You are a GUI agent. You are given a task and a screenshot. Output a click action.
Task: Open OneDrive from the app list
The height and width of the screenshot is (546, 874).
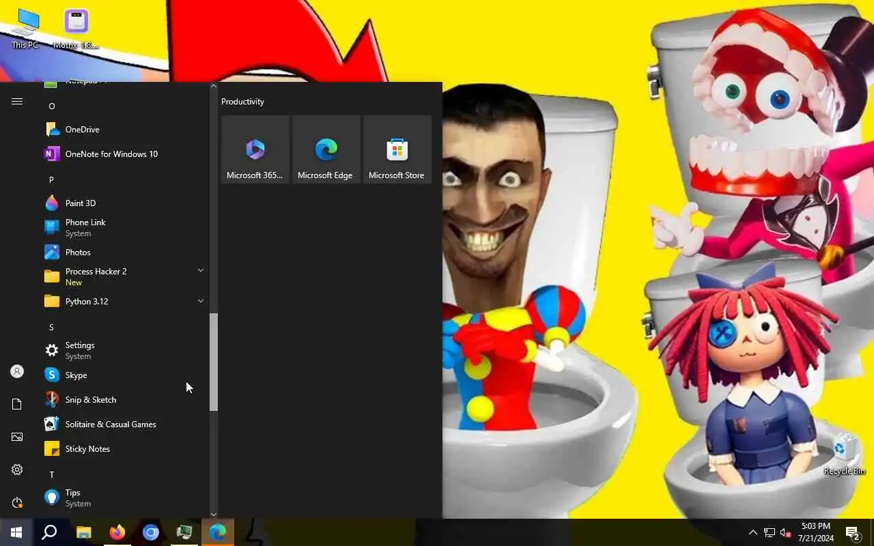pos(123,129)
